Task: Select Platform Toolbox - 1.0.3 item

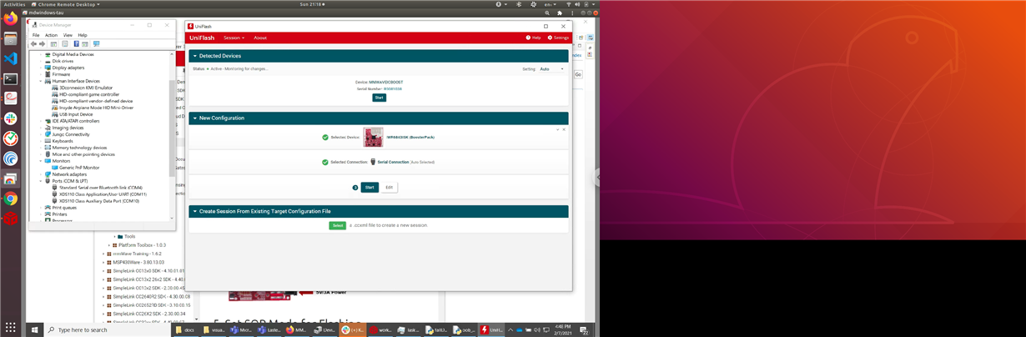Action: pyautogui.click(x=142, y=244)
